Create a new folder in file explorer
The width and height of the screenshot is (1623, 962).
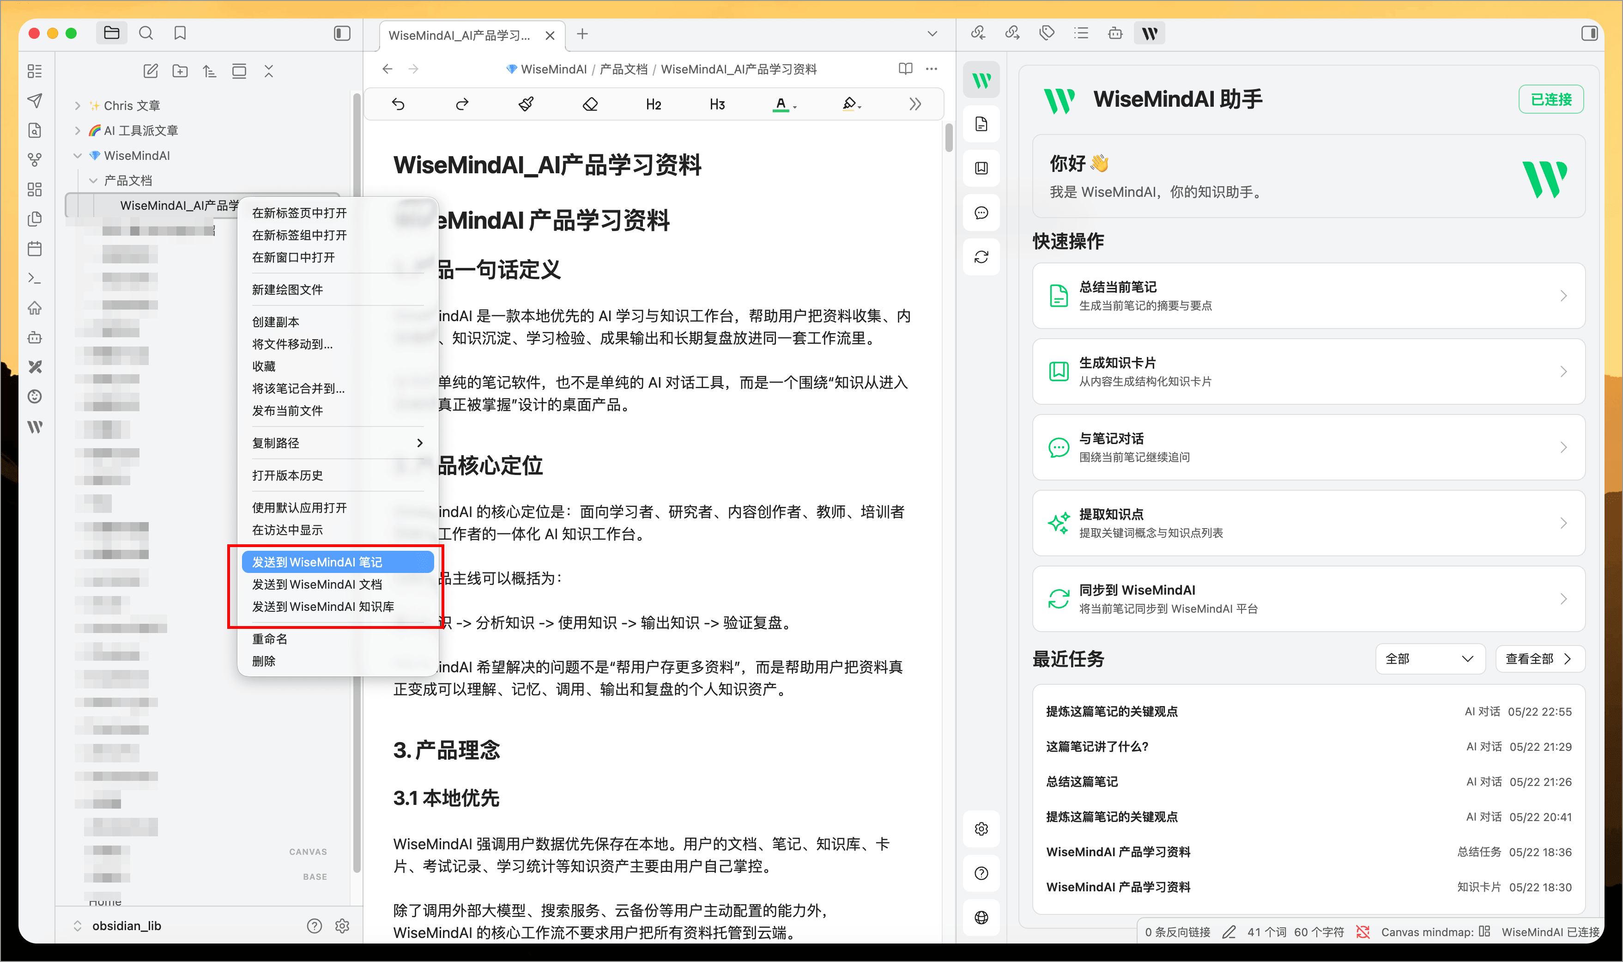(180, 71)
